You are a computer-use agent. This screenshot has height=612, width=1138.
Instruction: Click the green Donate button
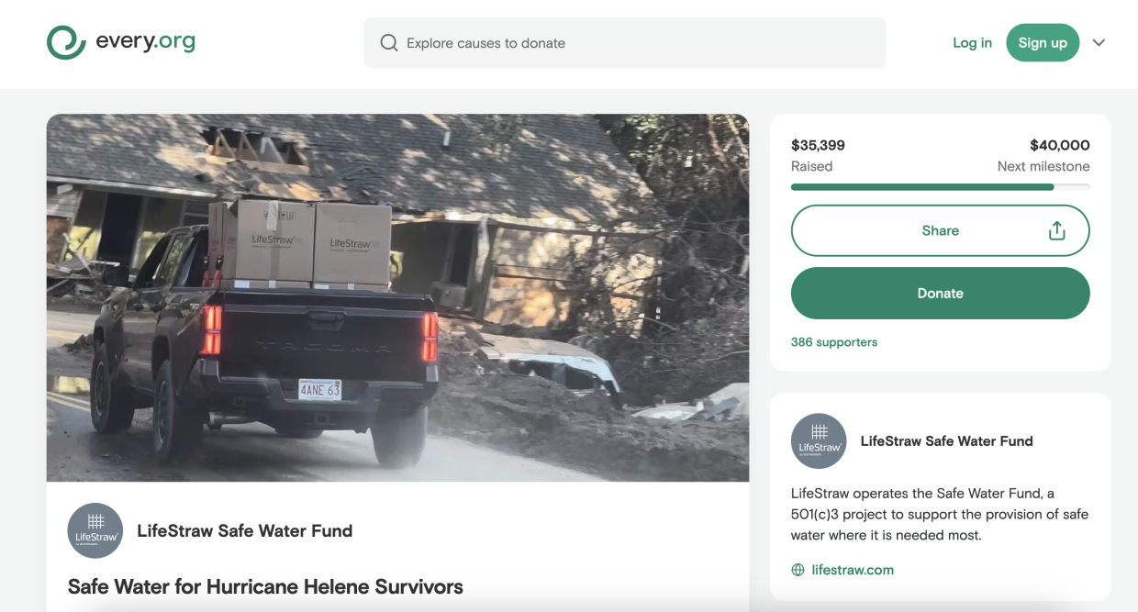pos(940,294)
